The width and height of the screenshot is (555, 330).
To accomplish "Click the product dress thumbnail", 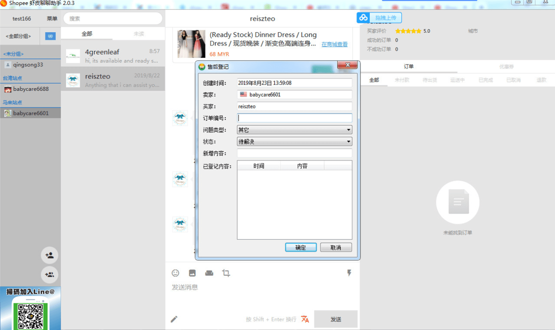I will (192, 44).
